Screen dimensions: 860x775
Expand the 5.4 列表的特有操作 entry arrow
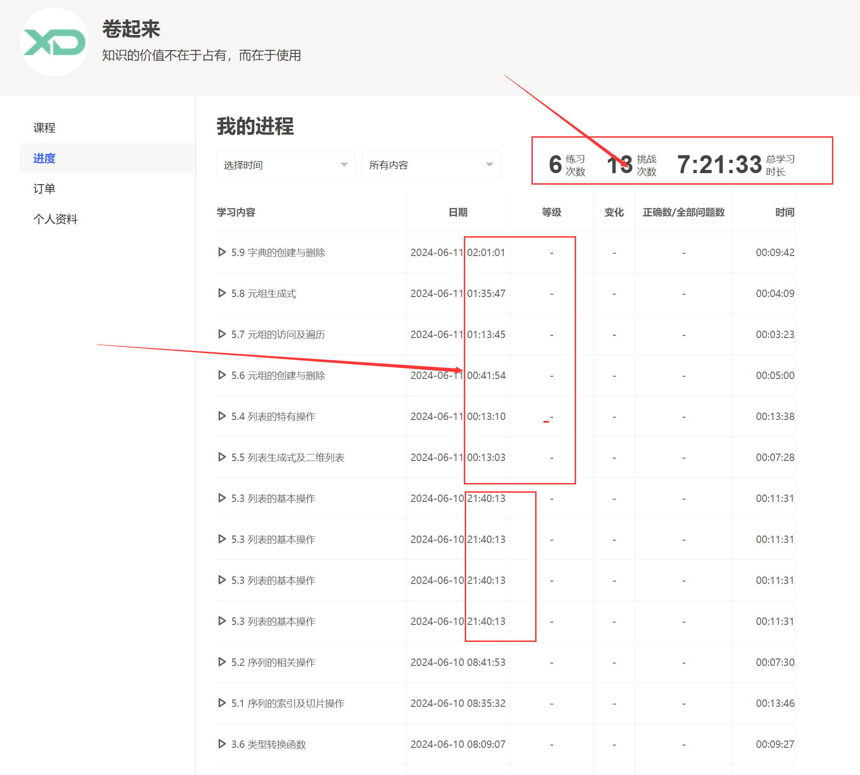pos(222,416)
